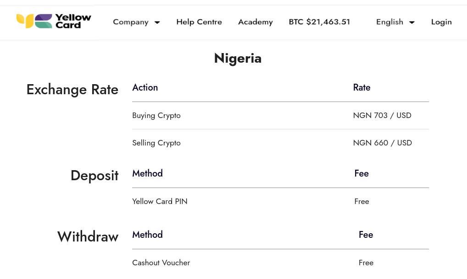Click the NGN 703 / USD rate
The height and width of the screenshot is (279, 467).
point(382,116)
